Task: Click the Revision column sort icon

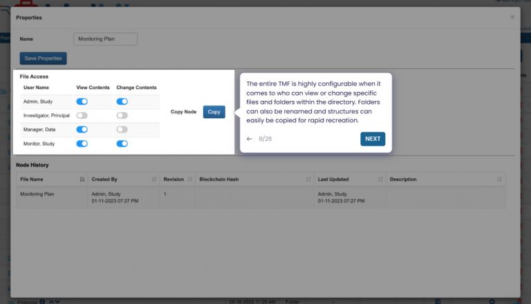Action: pyautogui.click(x=190, y=180)
